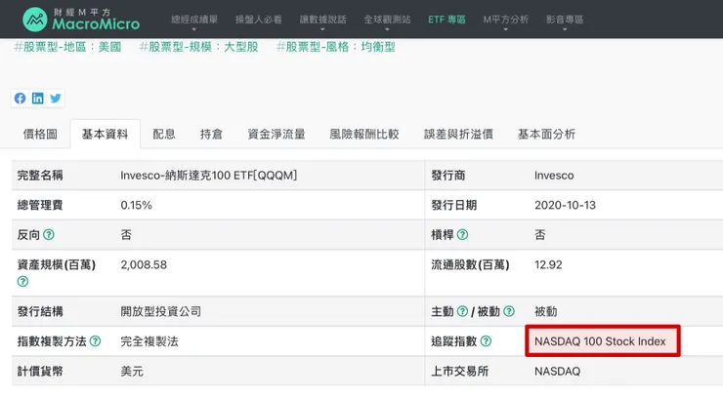Viewport: 723px width, 397px height.
Task: Click Invesco issuer value
Action: click(x=554, y=176)
